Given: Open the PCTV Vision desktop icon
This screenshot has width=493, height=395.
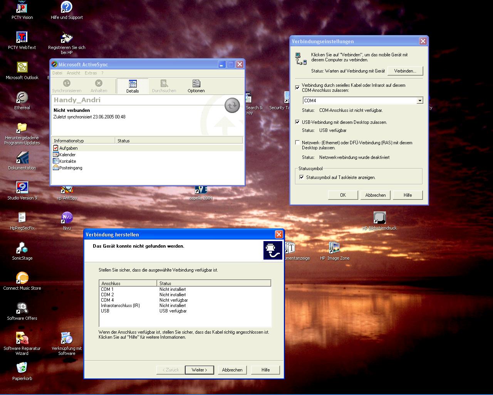Looking at the screenshot, I should pyautogui.click(x=22, y=10).
